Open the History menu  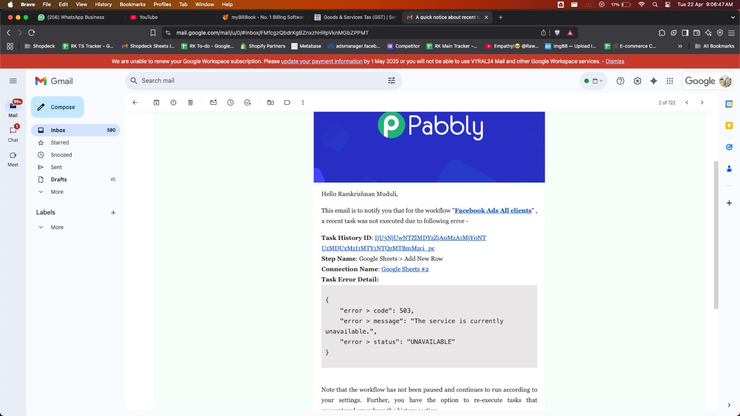point(103,4)
